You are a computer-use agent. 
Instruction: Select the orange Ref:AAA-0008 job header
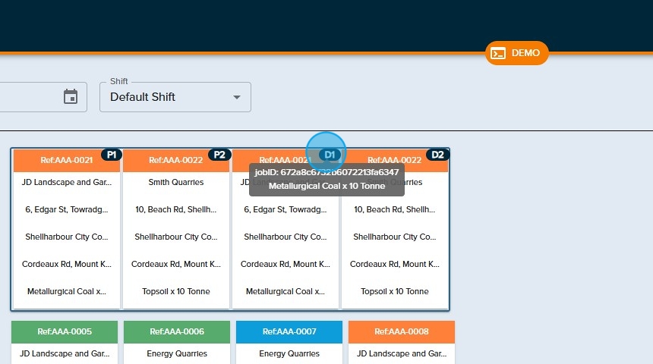[x=402, y=332]
